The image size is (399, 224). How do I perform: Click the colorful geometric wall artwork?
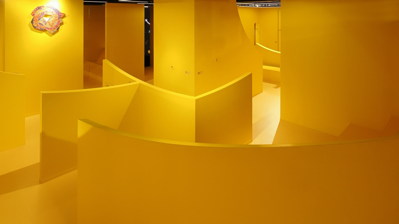coord(48,20)
